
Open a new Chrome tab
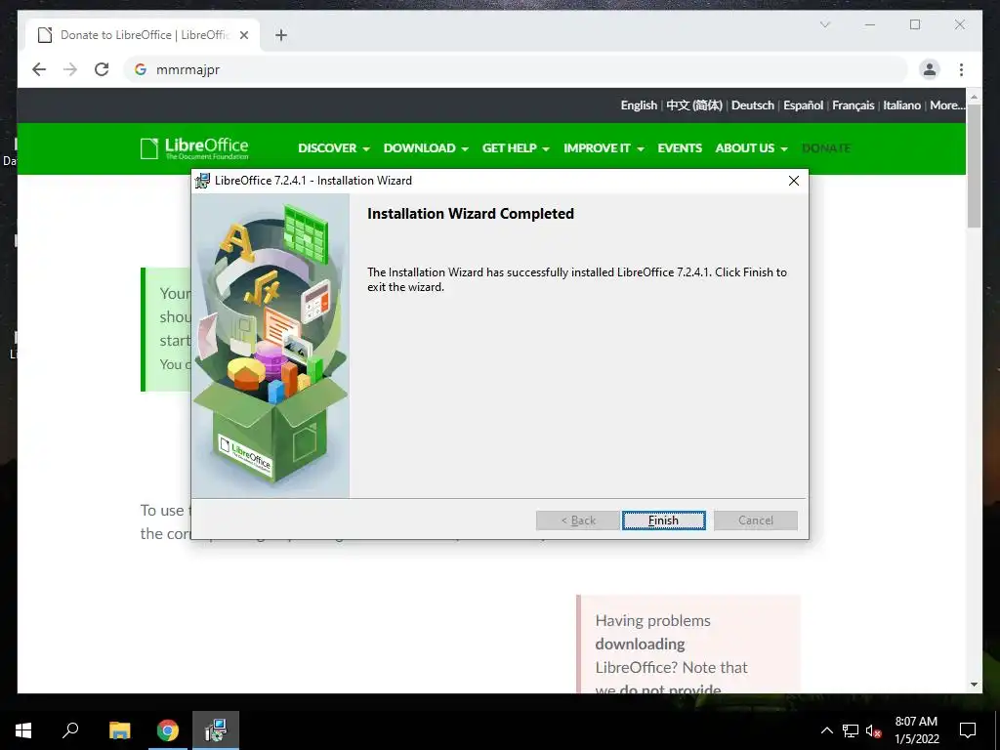(x=281, y=35)
